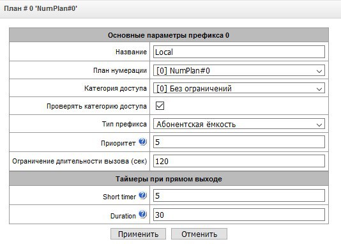Focus the Приоритет input field
Screen dimensions: 341x244
coord(239,142)
